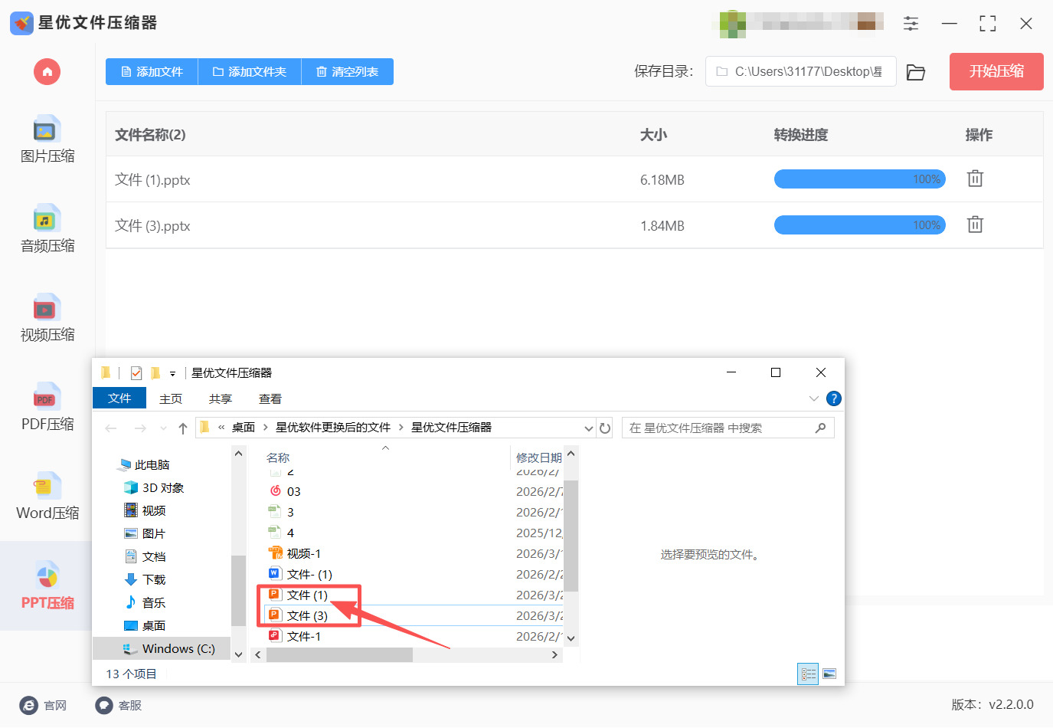Remove 文件 (3).pptx using its trash icon

[974, 225]
